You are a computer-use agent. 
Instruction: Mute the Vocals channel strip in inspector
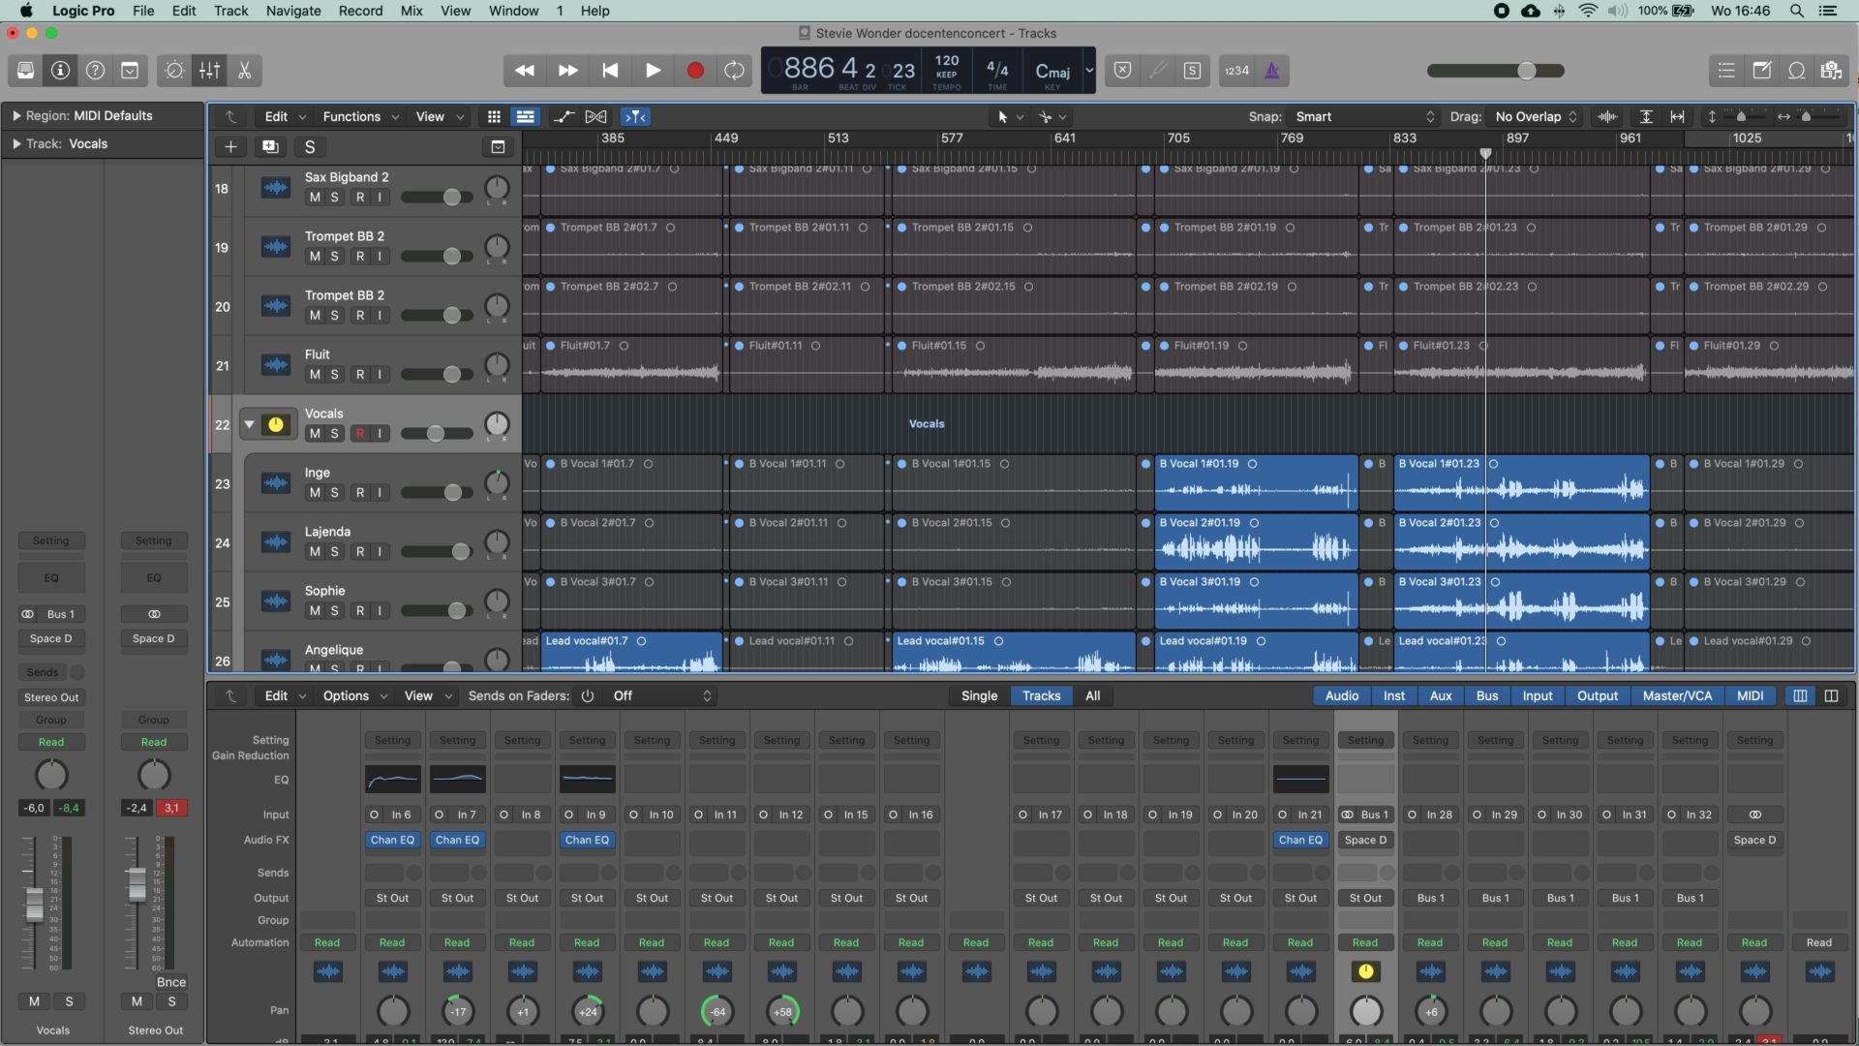pos(35,1001)
